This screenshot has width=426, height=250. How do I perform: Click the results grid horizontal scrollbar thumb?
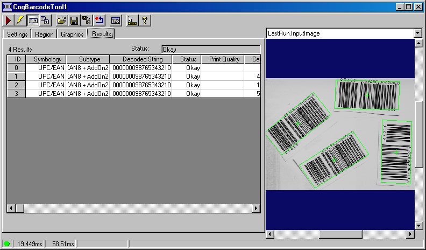point(19,209)
